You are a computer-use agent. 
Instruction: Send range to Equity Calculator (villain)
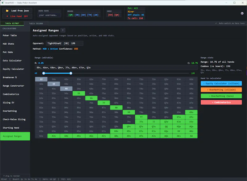click(x=221, y=83)
